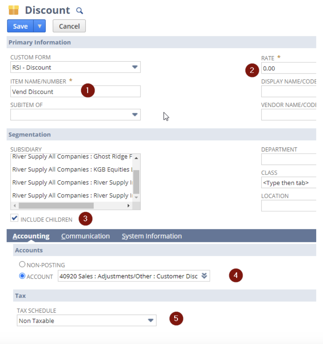Open the System Information tab
This screenshot has width=323, height=344.
point(152,236)
